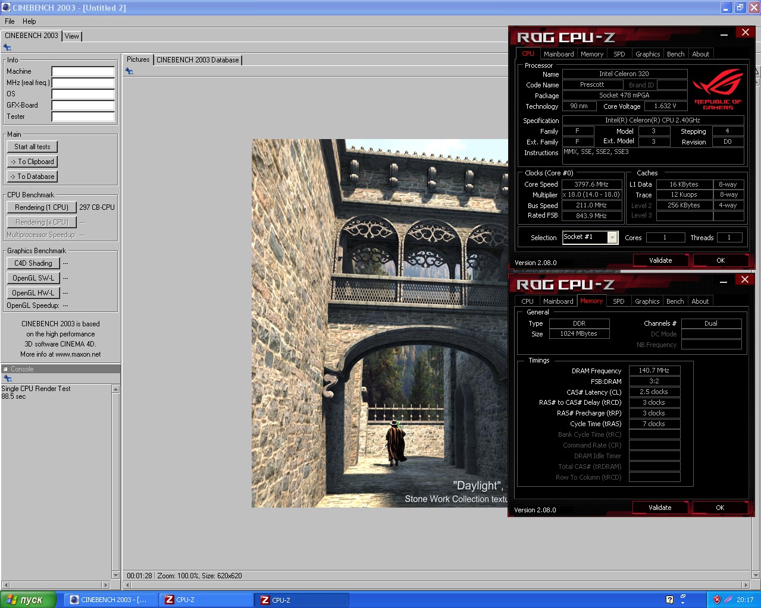Open SPD tab in upper CPU-Z
761x608 pixels.
[x=619, y=54]
